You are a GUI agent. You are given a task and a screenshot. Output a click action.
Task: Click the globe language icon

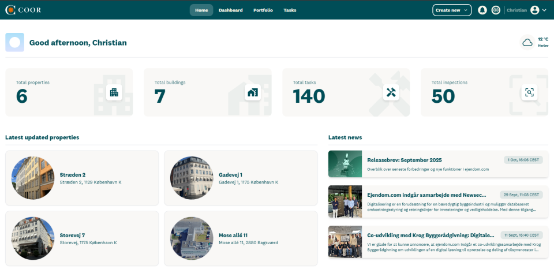click(496, 10)
